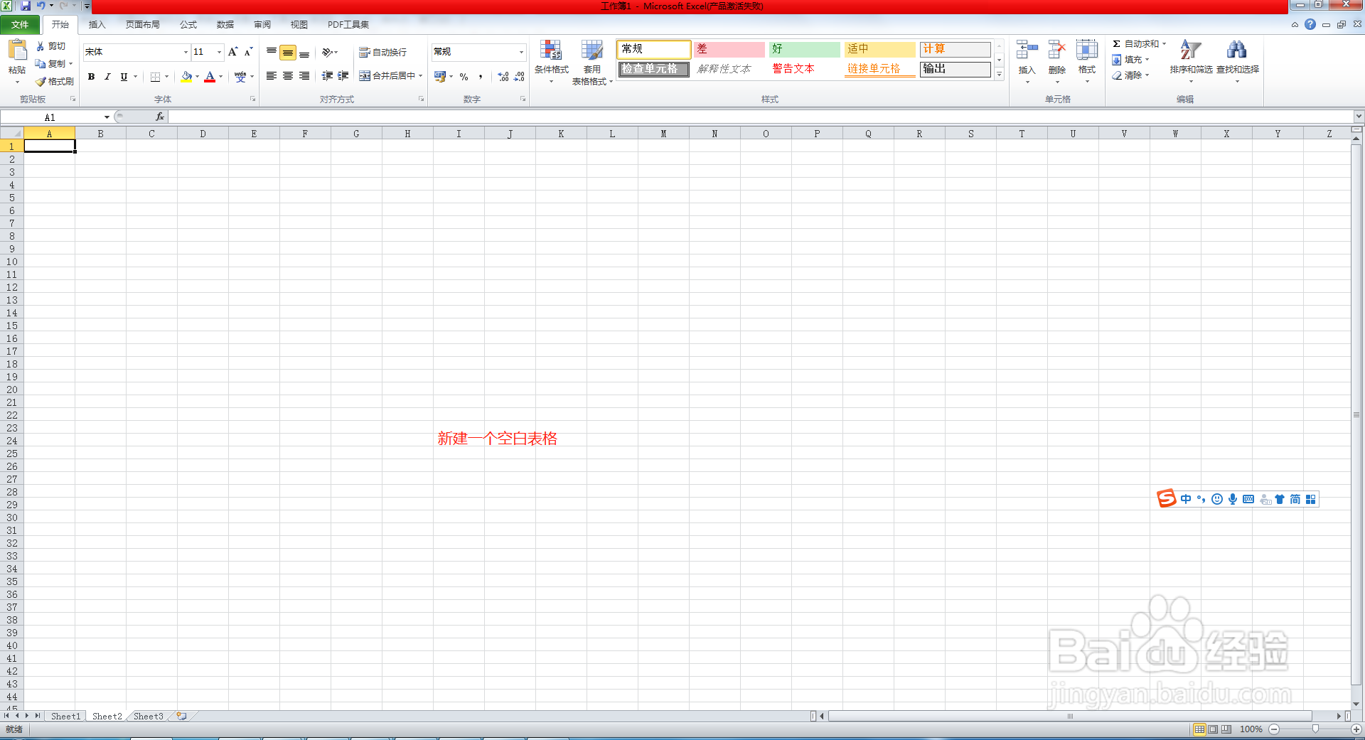This screenshot has width=1365, height=740.
Task: Click the comma style icon
Action: [481, 77]
